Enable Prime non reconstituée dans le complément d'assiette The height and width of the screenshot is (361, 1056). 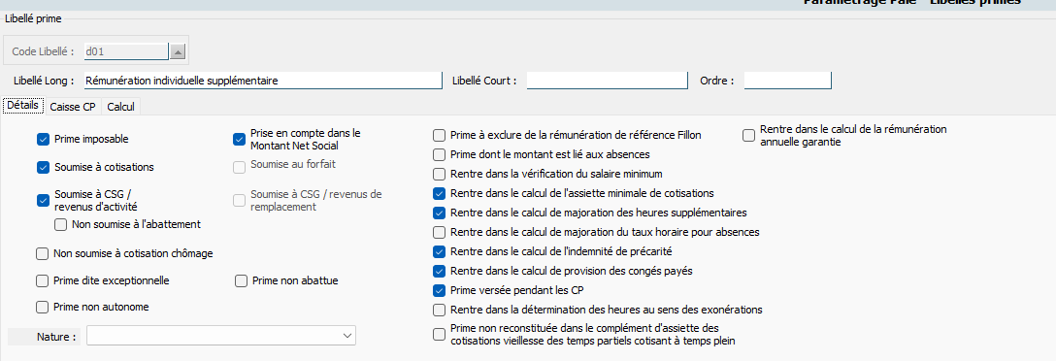pyautogui.click(x=439, y=334)
